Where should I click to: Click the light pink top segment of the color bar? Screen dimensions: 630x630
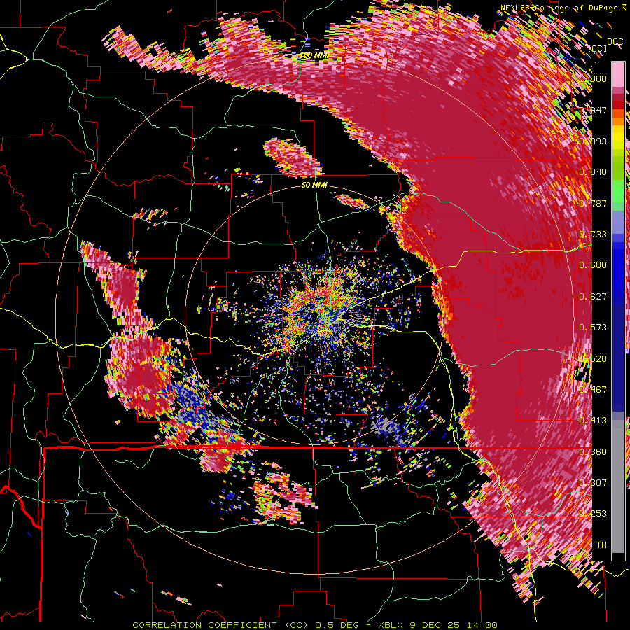(x=618, y=74)
